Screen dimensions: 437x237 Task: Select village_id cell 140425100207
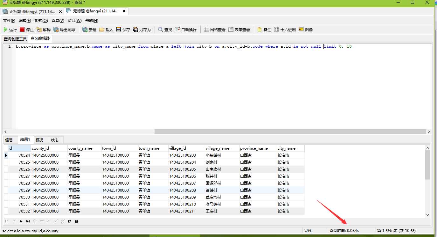(187, 183)
